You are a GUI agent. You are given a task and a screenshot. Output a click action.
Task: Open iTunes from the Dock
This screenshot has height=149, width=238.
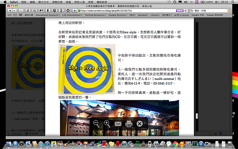(47, 144)
